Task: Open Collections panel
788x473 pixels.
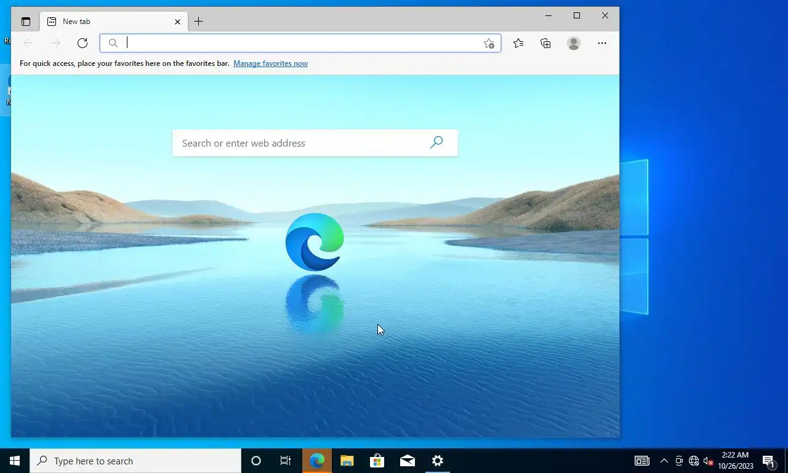Action: tap(545, 43)
